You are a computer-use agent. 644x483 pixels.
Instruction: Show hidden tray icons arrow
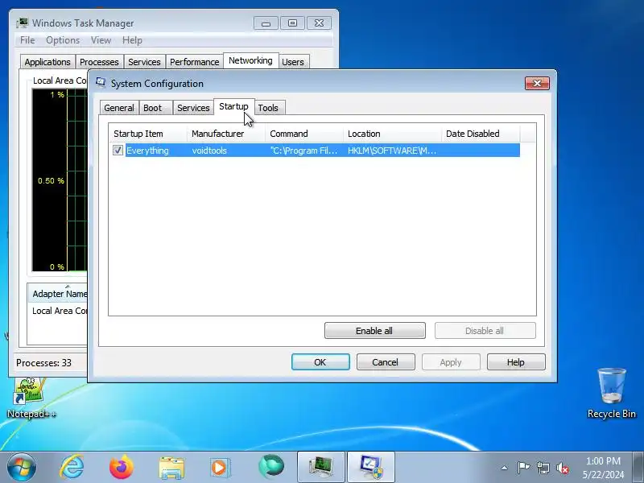click(x=505, y=468)
